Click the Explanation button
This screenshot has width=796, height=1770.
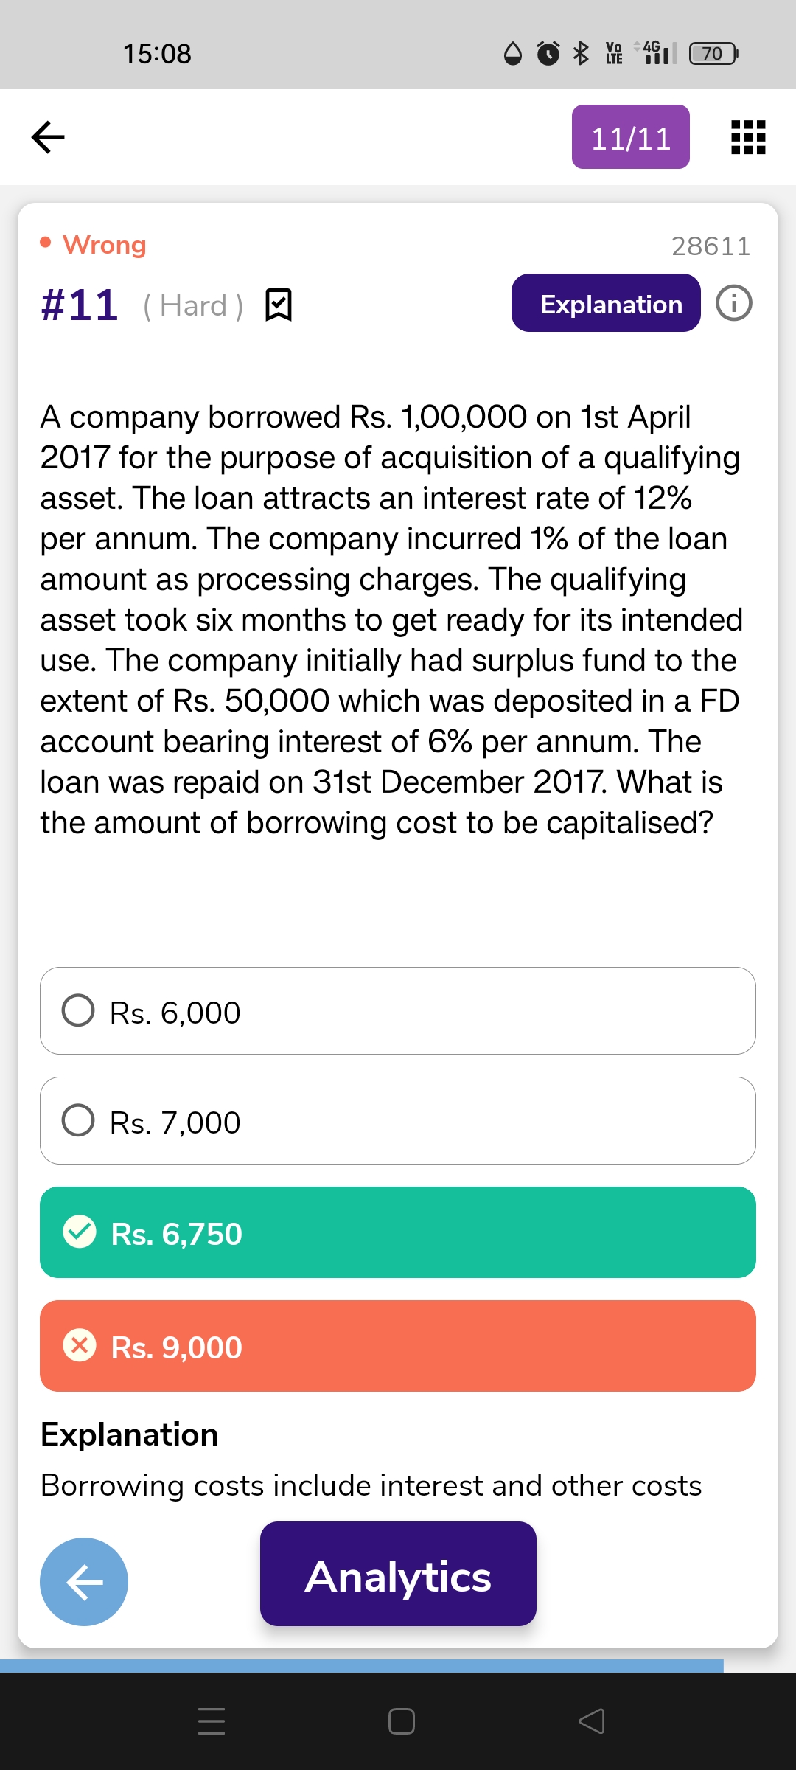pos(605,303)
